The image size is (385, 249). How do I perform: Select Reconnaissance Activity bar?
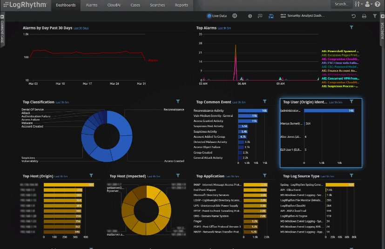tap(253, 111)
